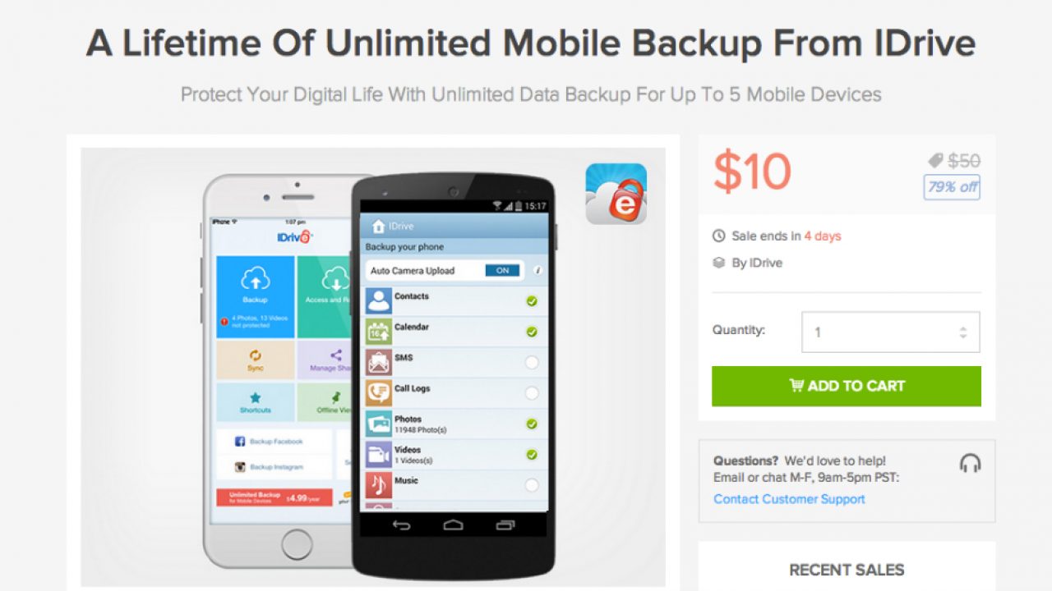Tap the Android home navigation button

click(453, 525)
